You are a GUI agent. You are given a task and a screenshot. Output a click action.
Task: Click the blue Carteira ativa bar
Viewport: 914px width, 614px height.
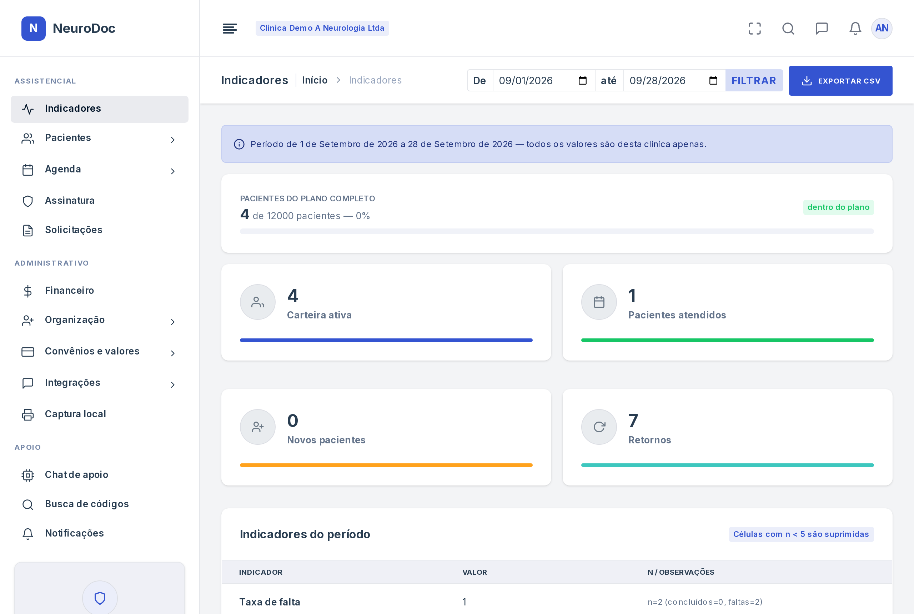tap(386, 340)
